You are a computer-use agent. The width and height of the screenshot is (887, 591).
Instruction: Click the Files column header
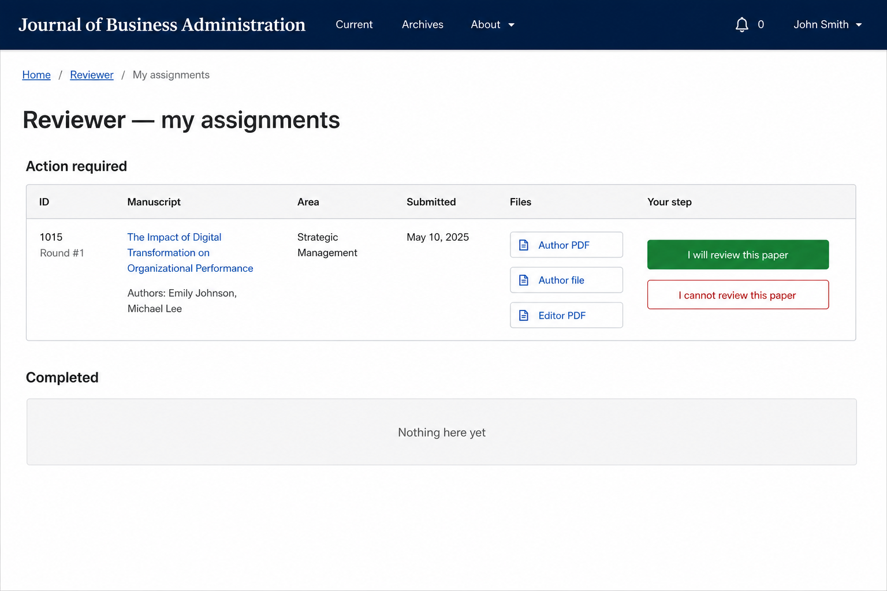click(520, 202)
